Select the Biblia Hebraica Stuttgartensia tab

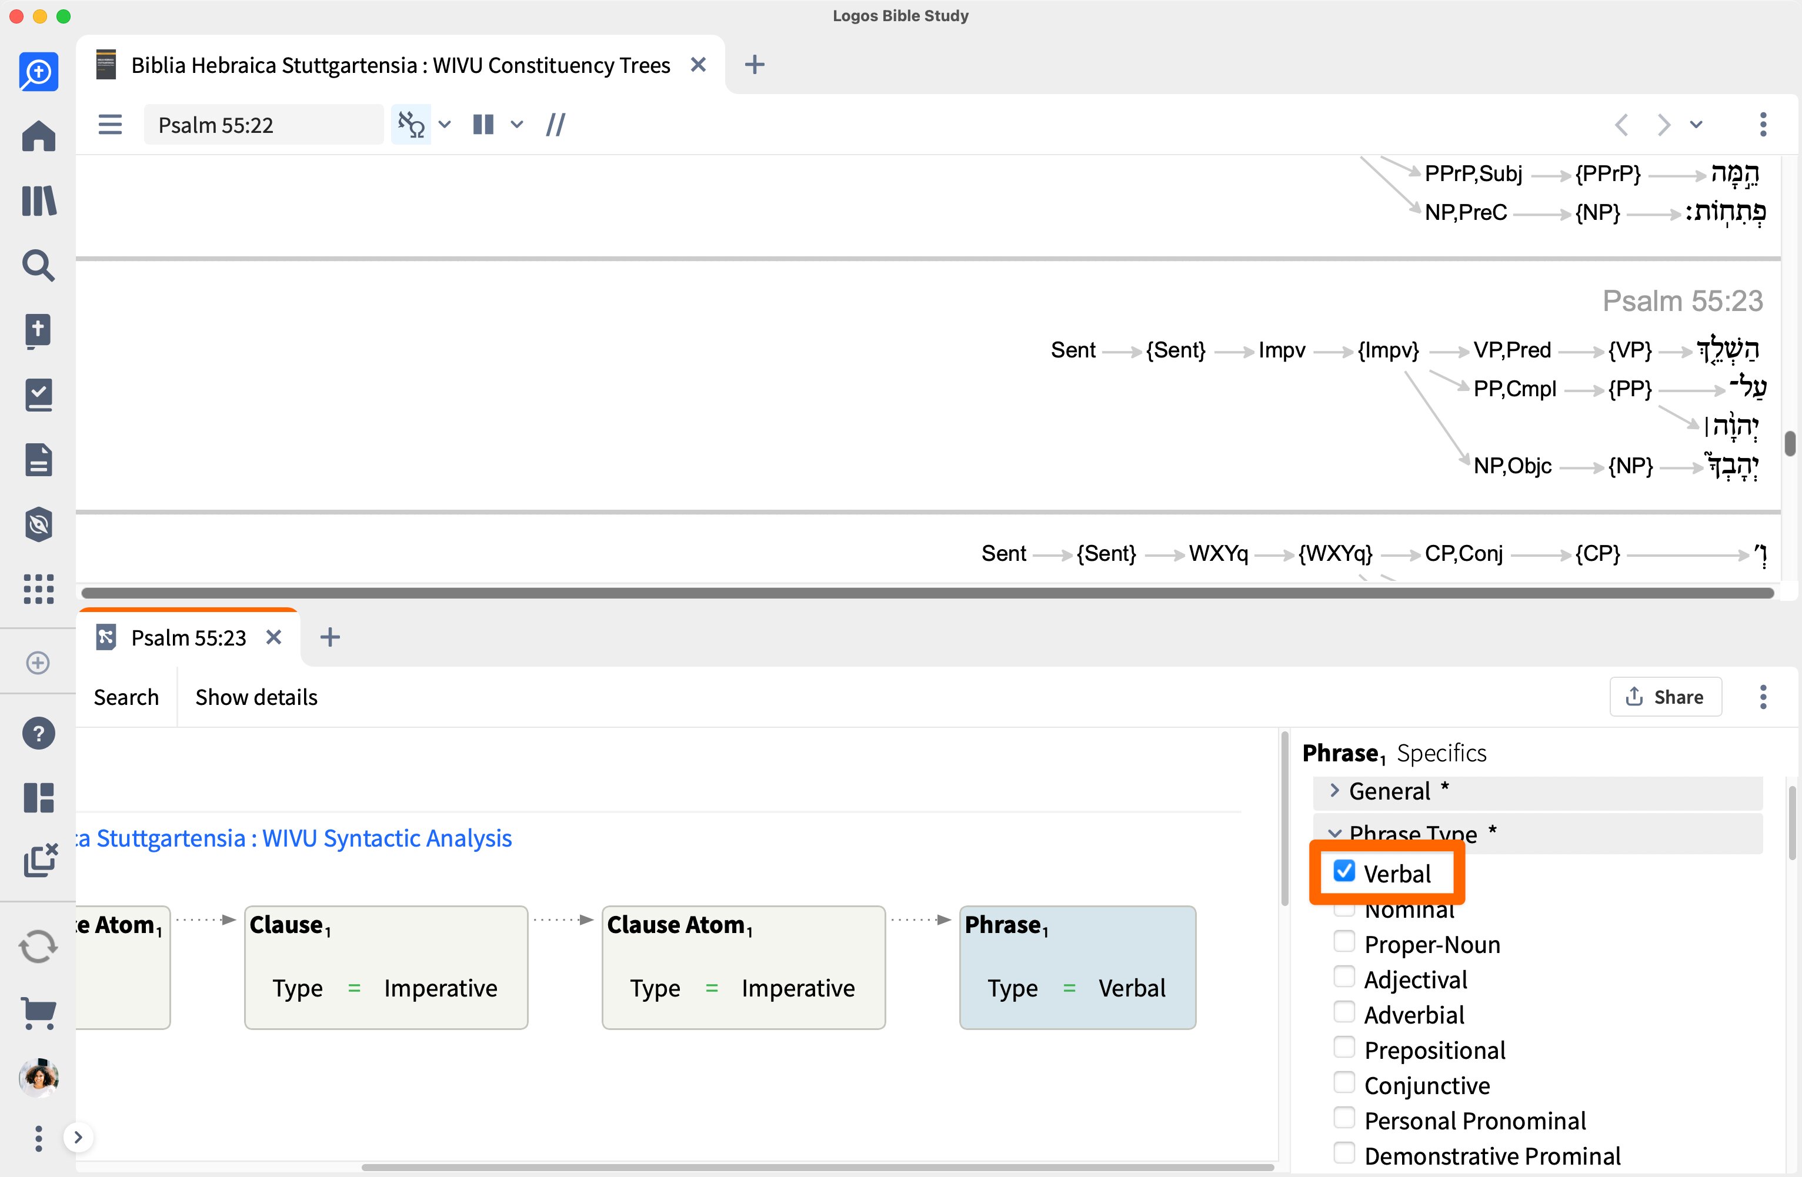[401, 65]
